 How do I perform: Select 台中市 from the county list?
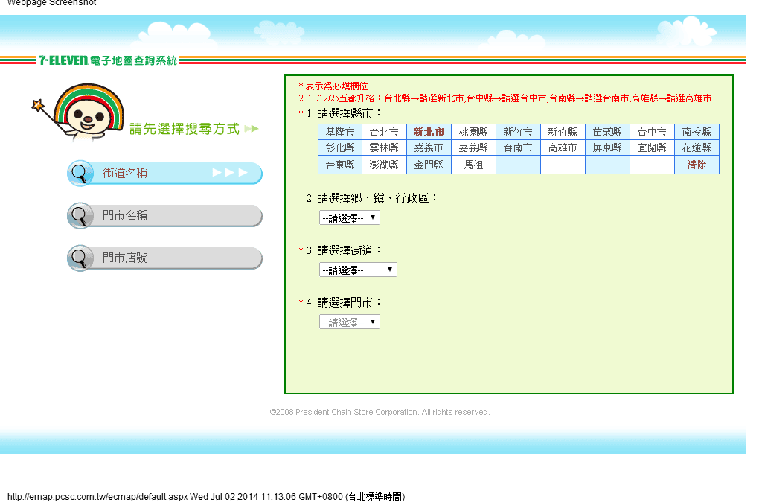click(x=652, y=131)
